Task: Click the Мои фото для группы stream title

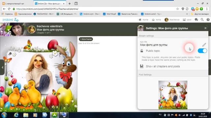Action: point(50,29)
